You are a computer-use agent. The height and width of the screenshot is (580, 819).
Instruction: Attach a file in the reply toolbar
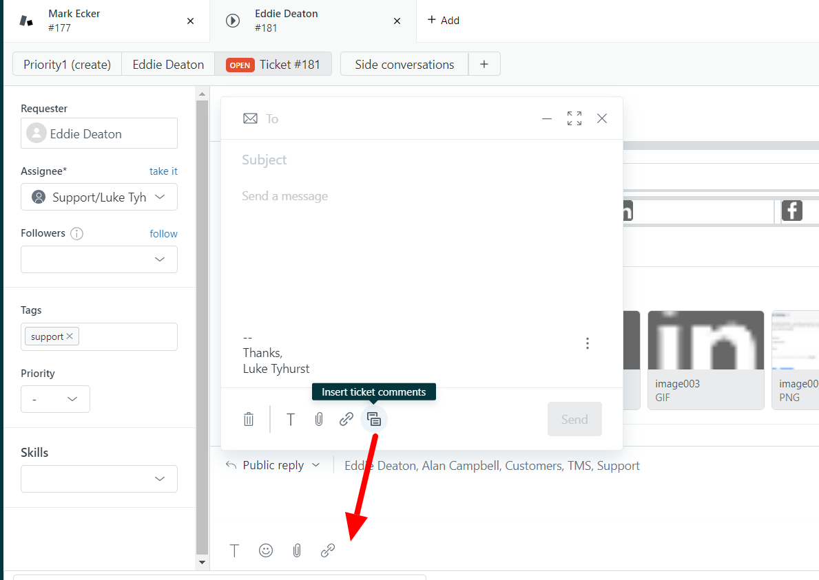pyautogui.click(x=297, y=550)
